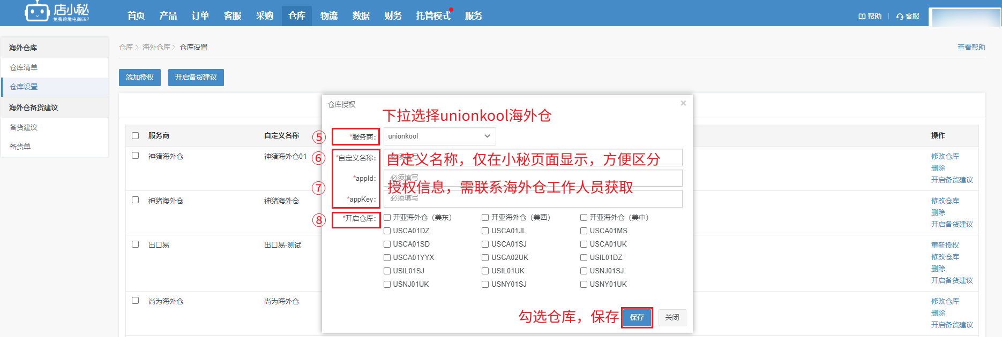
Task: Click 开启备货建议 for 神猪海外仓01 row
Action: coord(952,180)
